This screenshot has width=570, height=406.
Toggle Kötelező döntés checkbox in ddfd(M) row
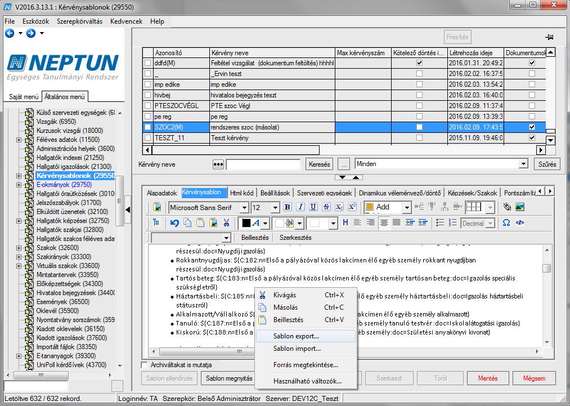pos(420,63)
